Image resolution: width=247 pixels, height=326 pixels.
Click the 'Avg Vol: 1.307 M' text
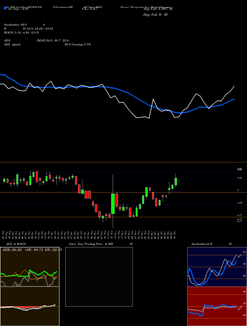coord(158,8)
